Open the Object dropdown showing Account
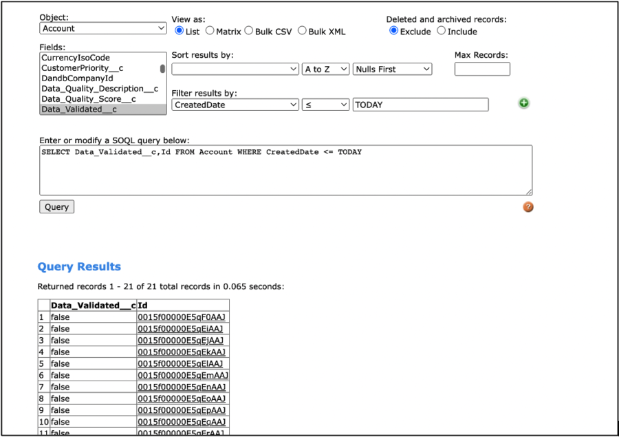Viewport: 619px width, 437px height. (x=102, y=28)
